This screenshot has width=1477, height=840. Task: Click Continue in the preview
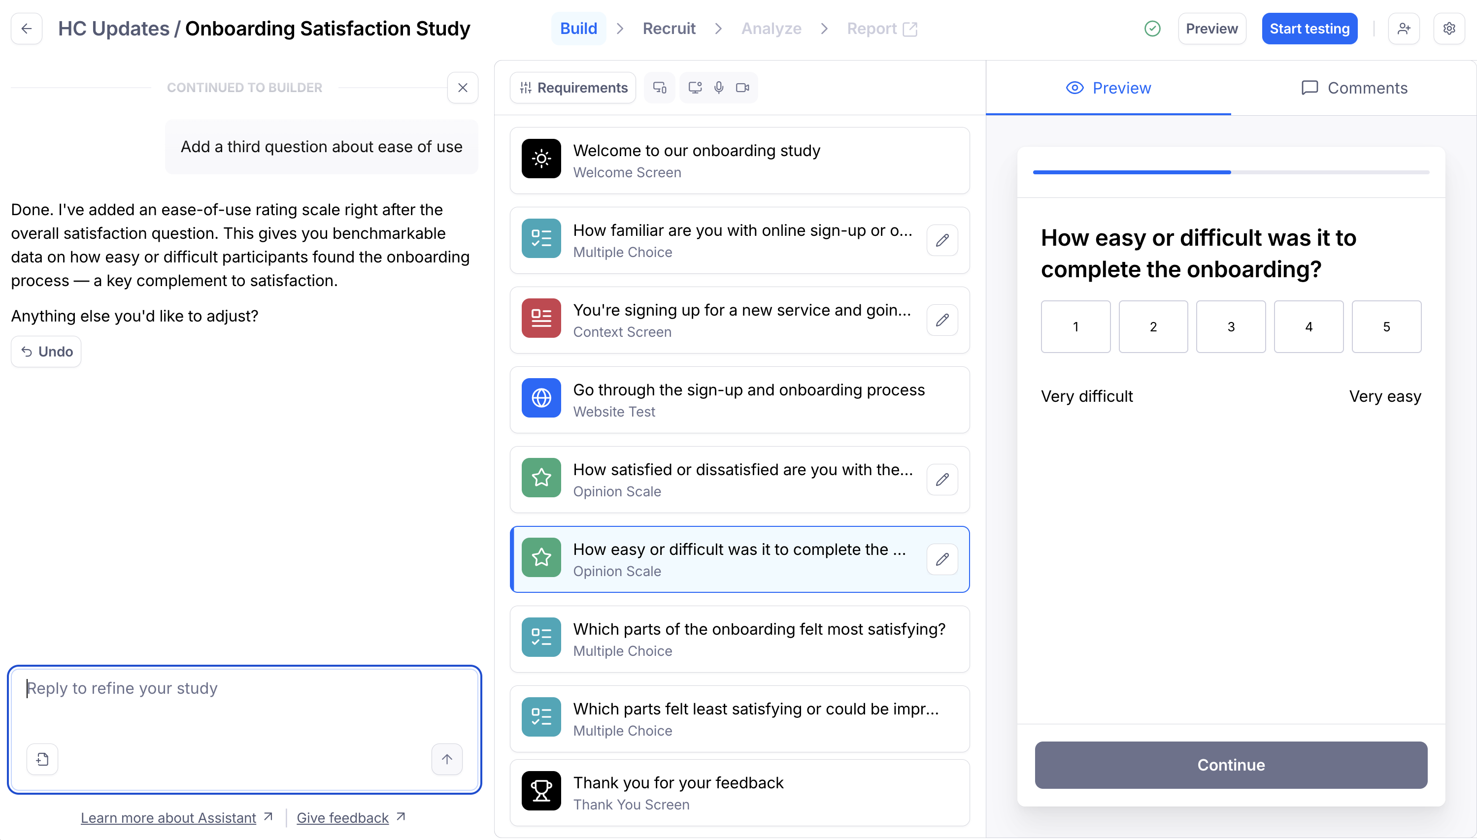click(x=1231, y=765)
